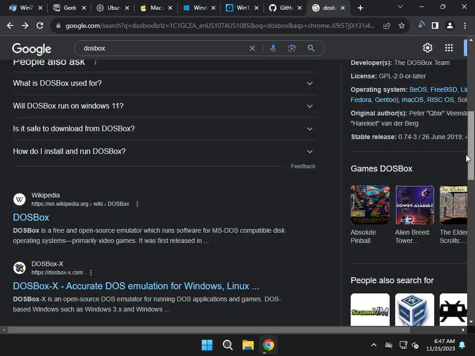The width and height of the screenshot is (475, 356).
Task: Search by image with Google Lens
Action: coord(292,48)
